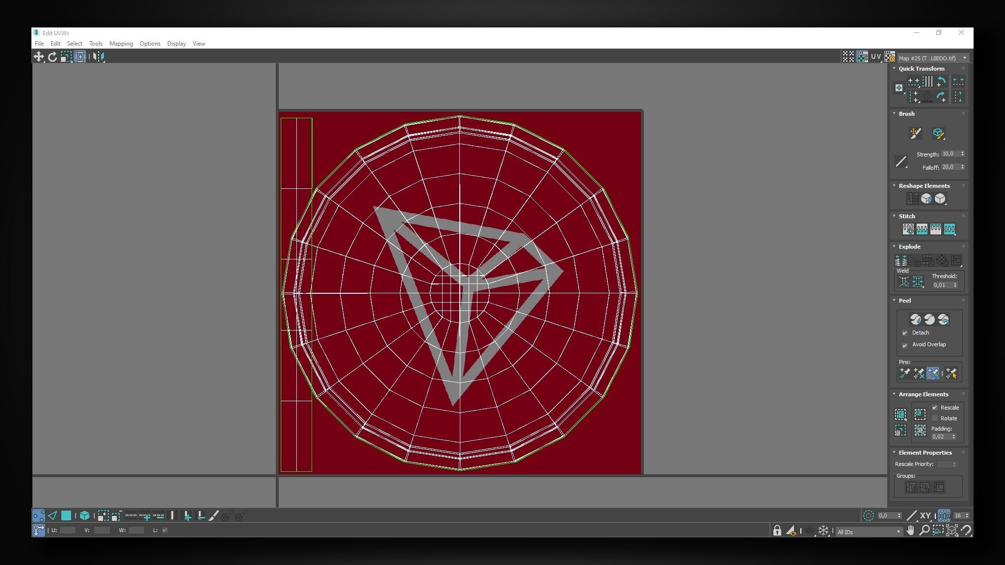Click the Pin Selected icon
This screenshot has width=1005, height=565.
click(904, 374)
